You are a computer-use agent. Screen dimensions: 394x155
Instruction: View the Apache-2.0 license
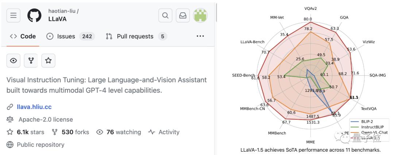tap(45, 119)
